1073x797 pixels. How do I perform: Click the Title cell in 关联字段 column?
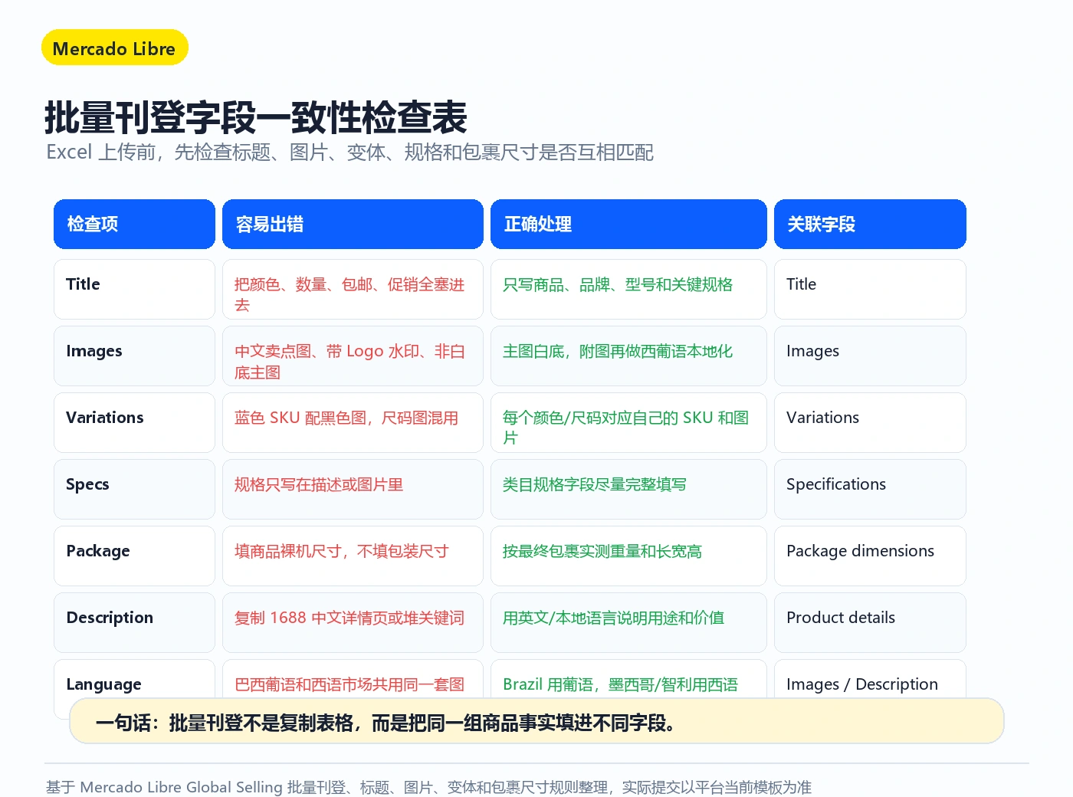870,289
